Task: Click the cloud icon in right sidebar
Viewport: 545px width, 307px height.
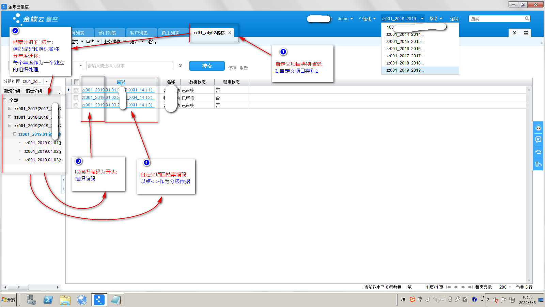Action: [x=538, y=152]
